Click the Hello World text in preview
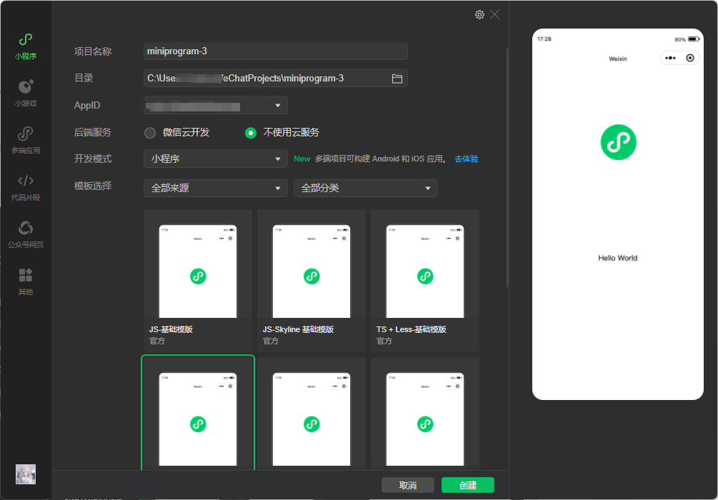 [x=618, y=259]
